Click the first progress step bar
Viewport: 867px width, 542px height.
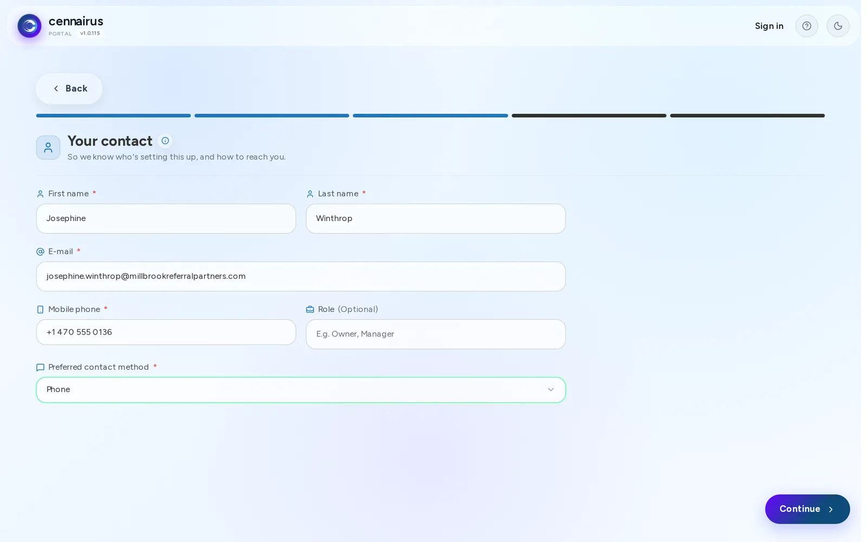[x=113, y=115]
